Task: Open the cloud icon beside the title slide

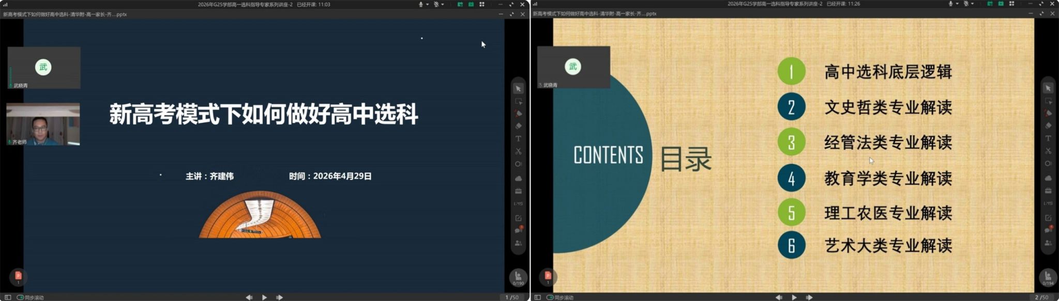Action: (x=518, y=178)
